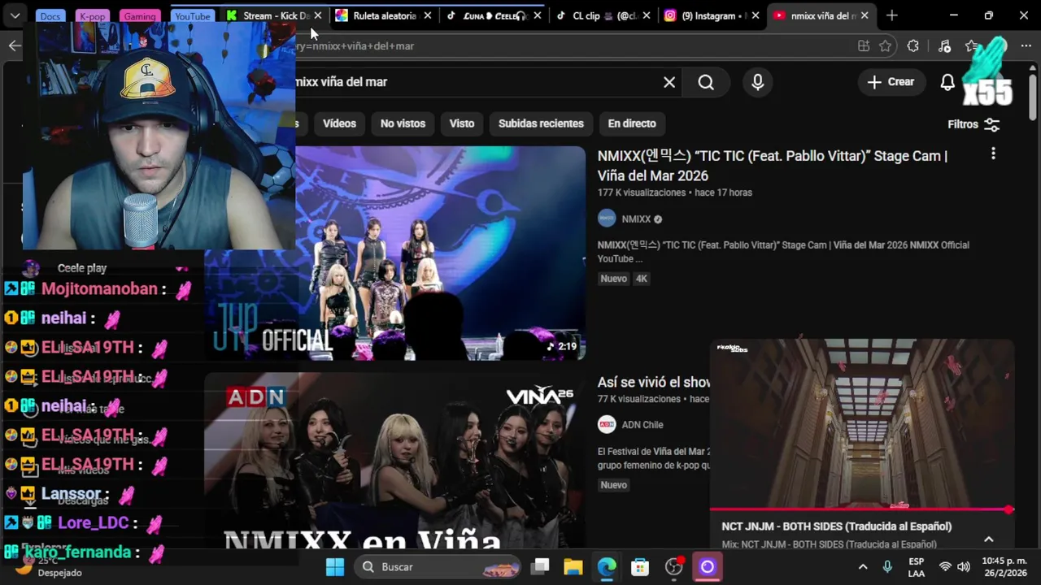Image resolution: width=1041 pixels, height=585 pixels.
Task: Open the NCT JNJM - BOTH SIDES miniplayer title
Action: 836,526
